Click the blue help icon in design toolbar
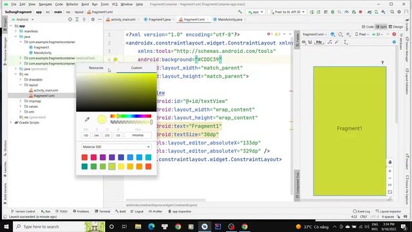This screenshot has height=232, width=412. [x=394, y=42]
